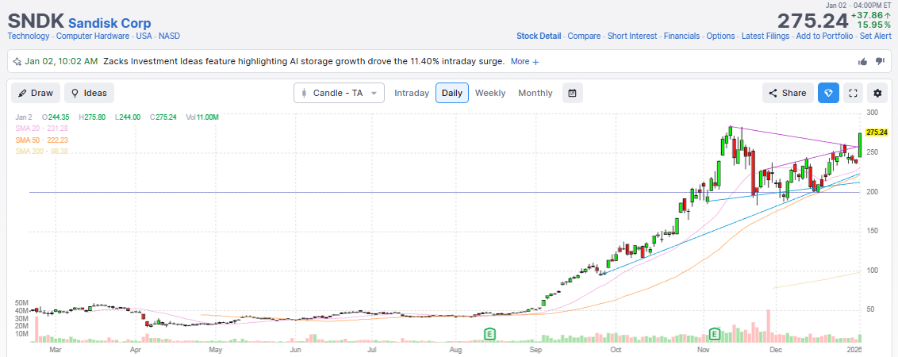The image size is (898, 357).
Task: Click the blue diamond premium icon
Action: click(x=828, y=93)
